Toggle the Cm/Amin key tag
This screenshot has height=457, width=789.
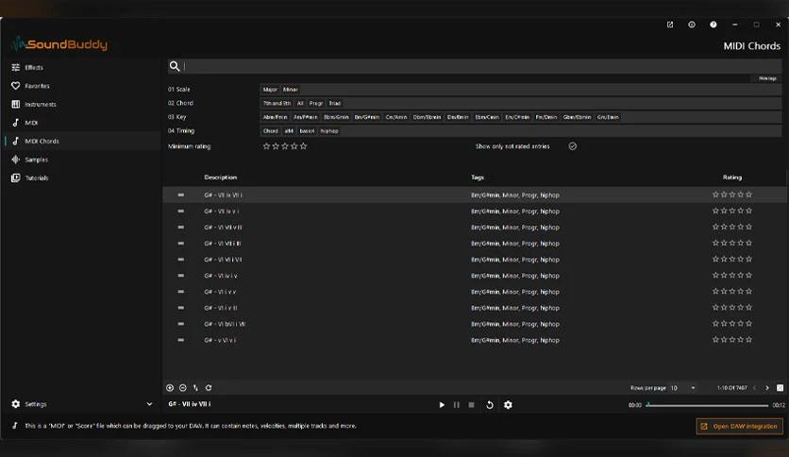pyautogui.click(x=396, y=117)
